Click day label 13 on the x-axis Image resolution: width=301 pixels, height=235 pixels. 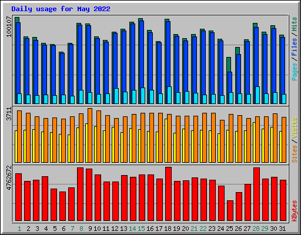[123, 229]
